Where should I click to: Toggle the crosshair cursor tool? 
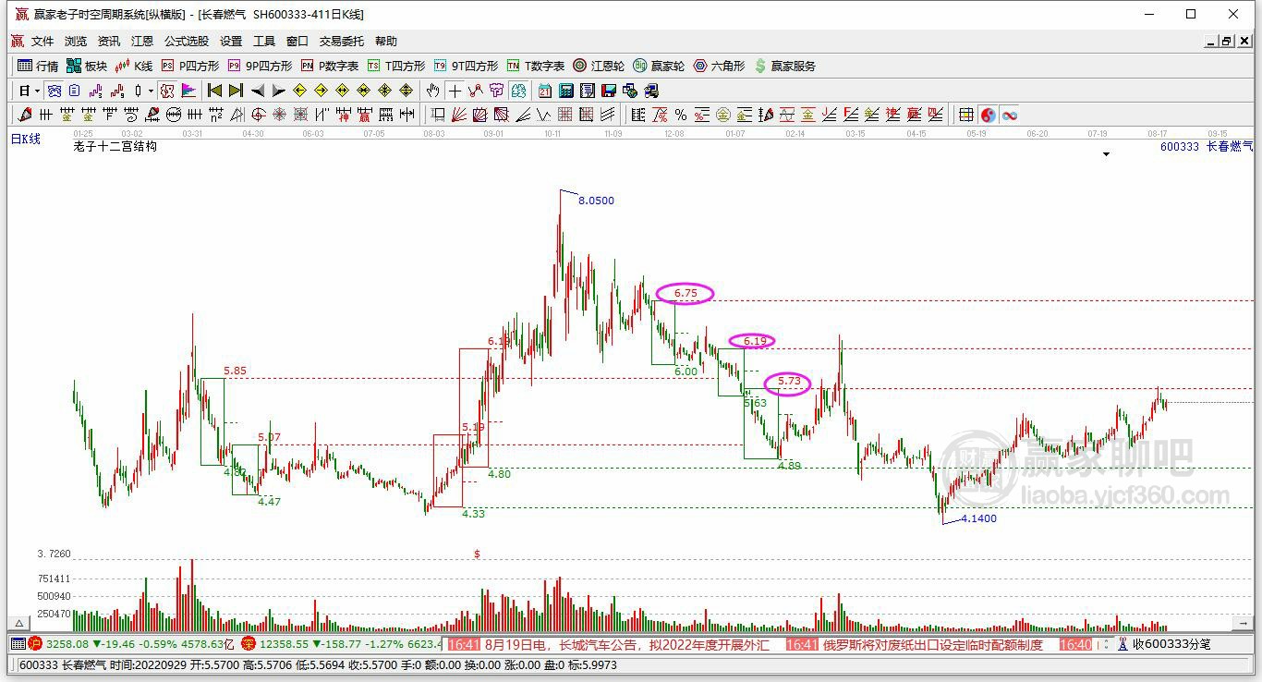[455, 91]
